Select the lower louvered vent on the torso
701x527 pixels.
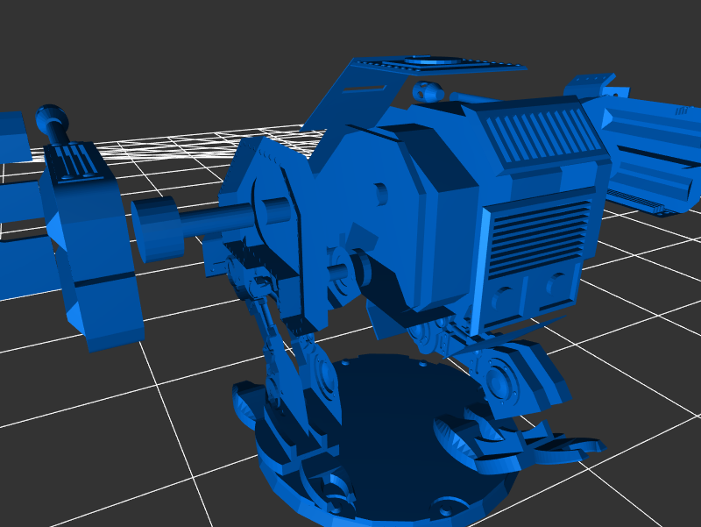(536, 235)
